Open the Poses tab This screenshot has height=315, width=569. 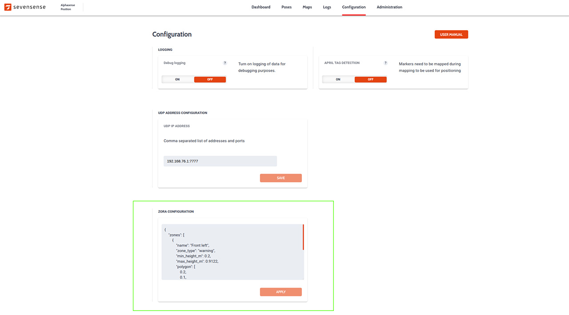pyautogui.click(x=286, y=7)
